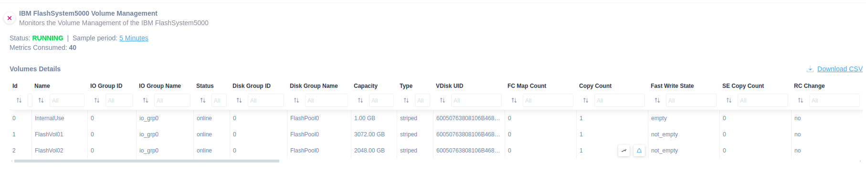The width and height of the screenshot is (866, 171).
Task: Click the empty Fast Write State cell
Action: [684, 118]
